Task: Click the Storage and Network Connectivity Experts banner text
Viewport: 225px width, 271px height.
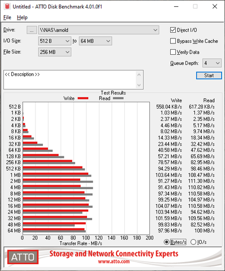Action: 114,253
